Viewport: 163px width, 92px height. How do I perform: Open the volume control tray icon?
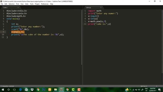[139, 90]
